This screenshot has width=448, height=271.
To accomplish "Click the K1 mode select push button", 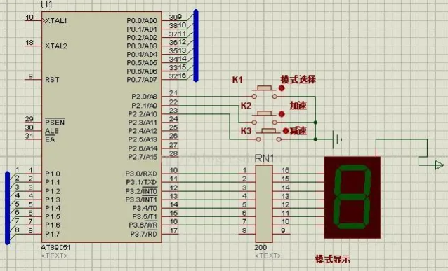I will tap(264, 92).
